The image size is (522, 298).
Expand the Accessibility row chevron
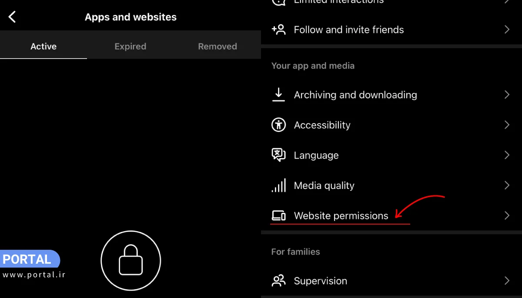(507, 125)
